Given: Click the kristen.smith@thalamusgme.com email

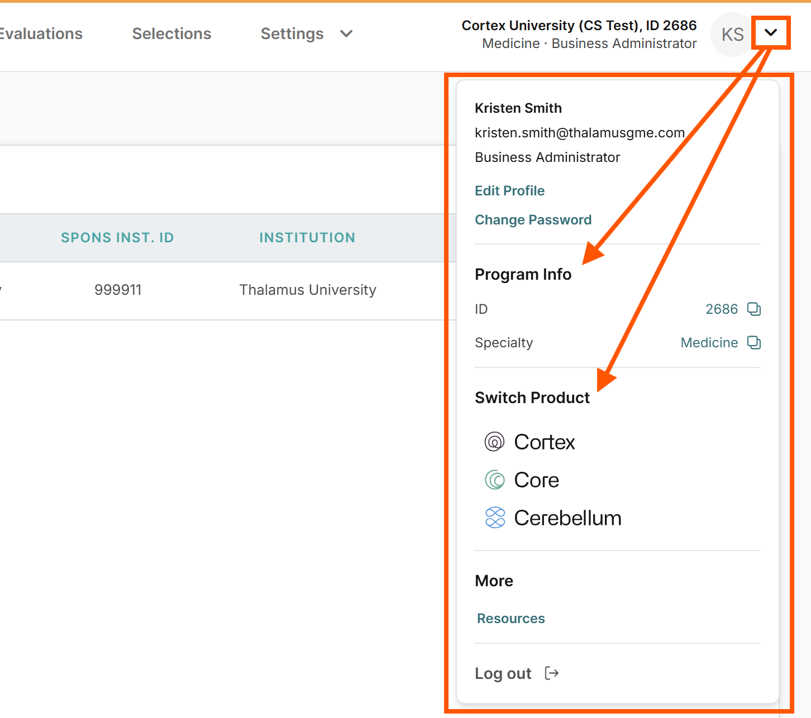Looking at the screenshot, I should pyautogui.click(x=580, y=132).
